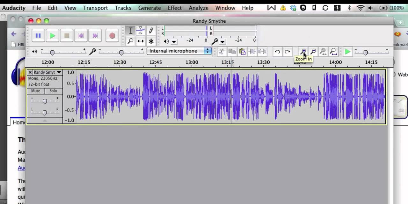
Task: Open the View menu
Action: pos(70,8)
